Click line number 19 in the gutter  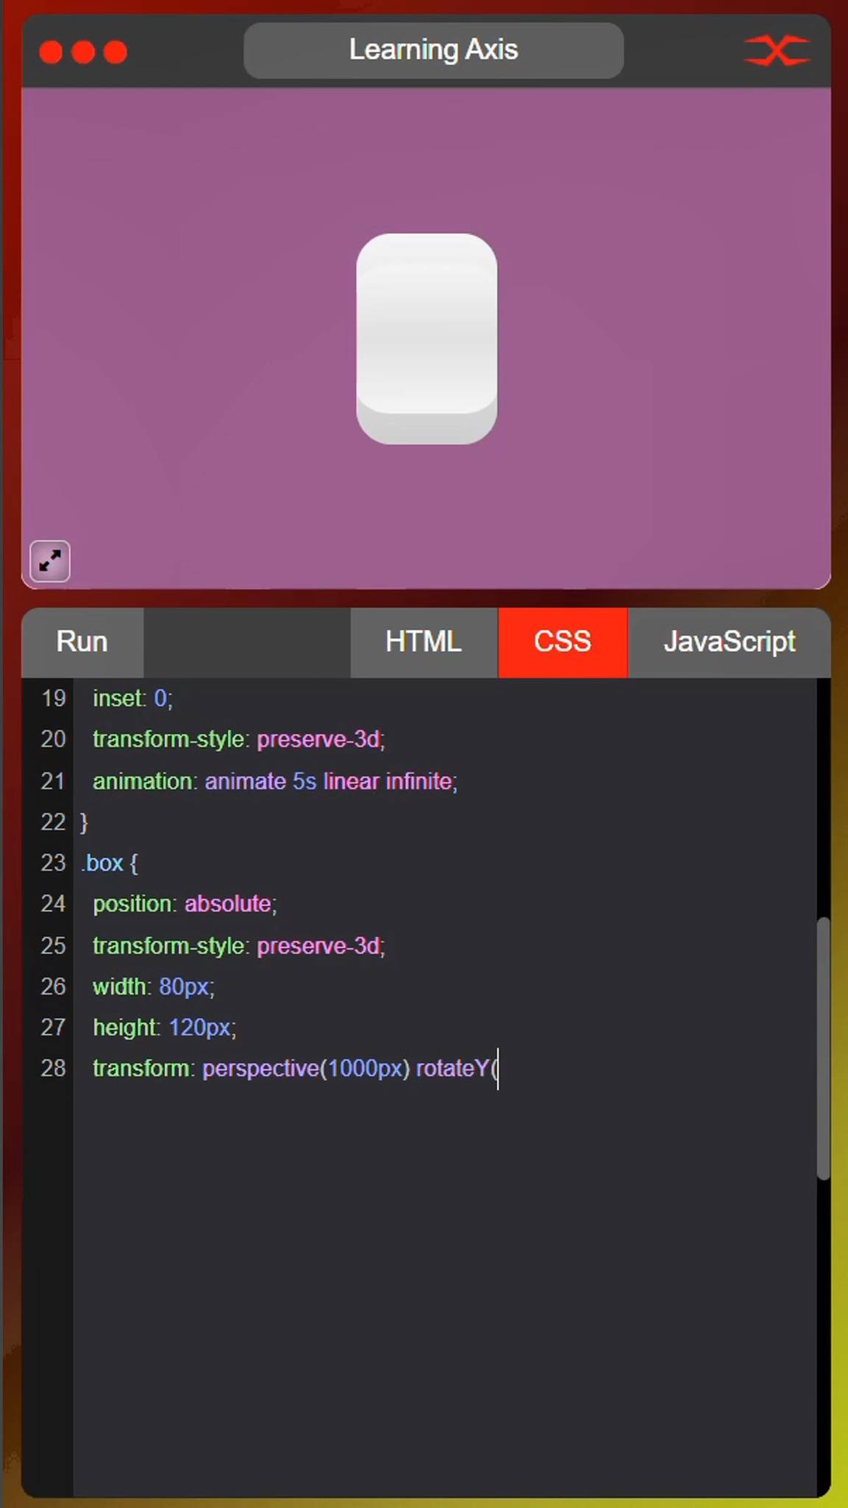pyautogui.click(x=53, y=698)
